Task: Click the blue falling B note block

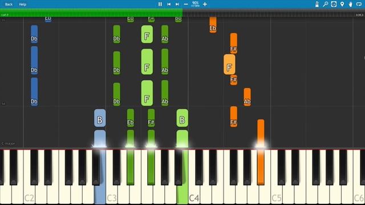Action: [100, 118]
